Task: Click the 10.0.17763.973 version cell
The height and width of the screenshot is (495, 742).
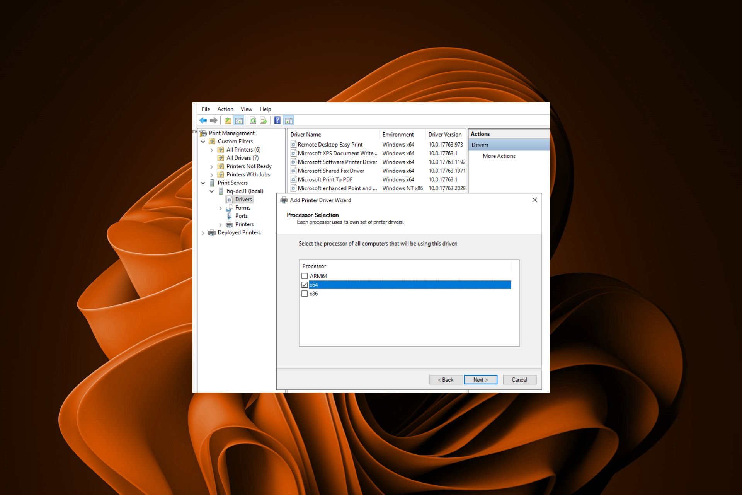Action: point(446,145)
